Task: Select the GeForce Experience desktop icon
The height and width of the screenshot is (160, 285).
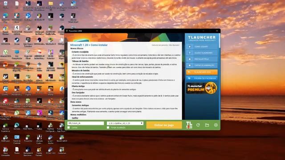Action: pos(6,128)
